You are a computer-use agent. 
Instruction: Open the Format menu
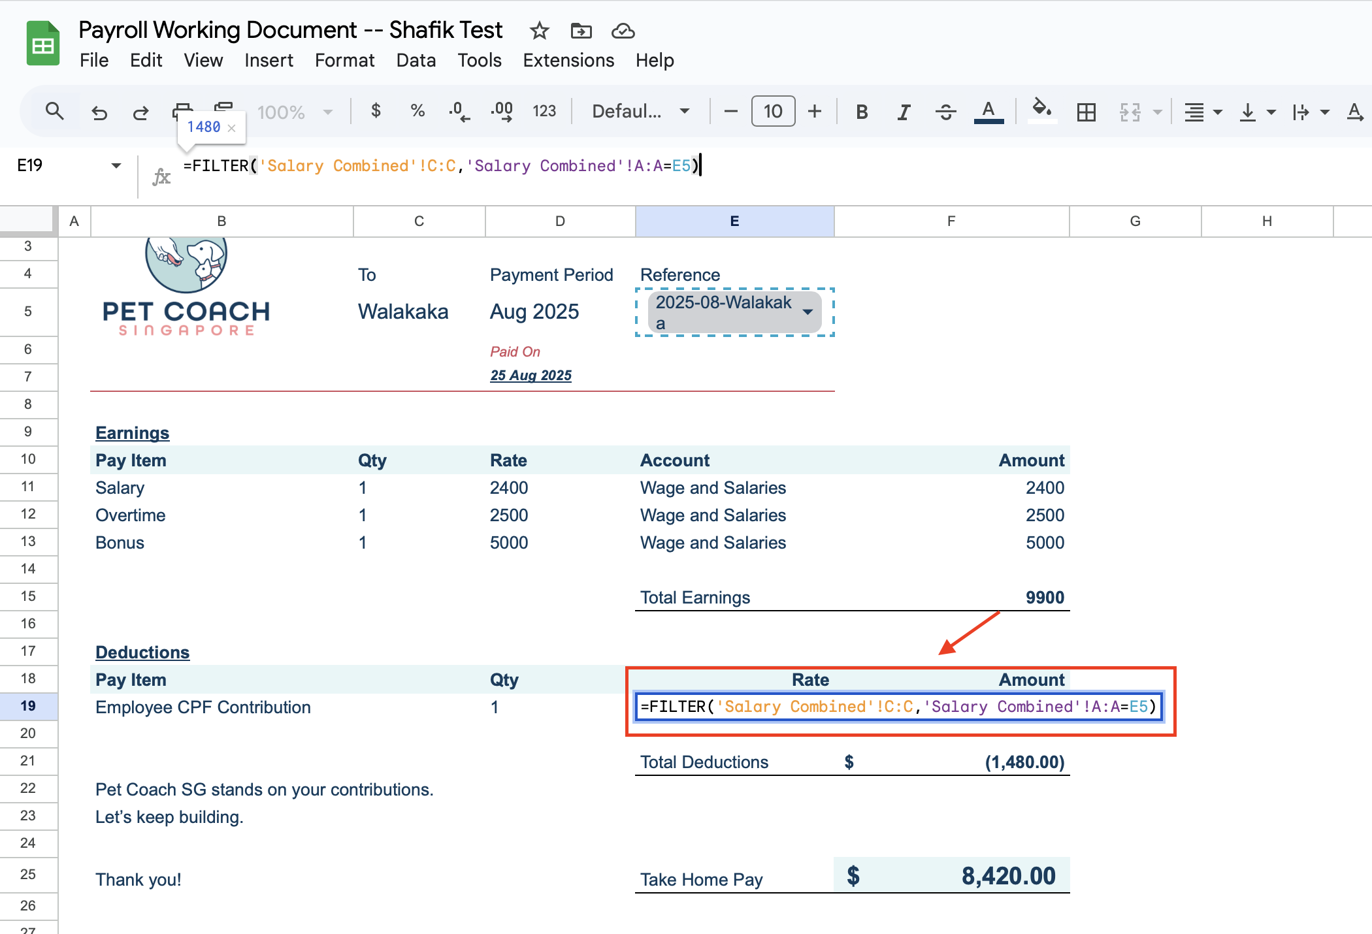coord(344,60)
